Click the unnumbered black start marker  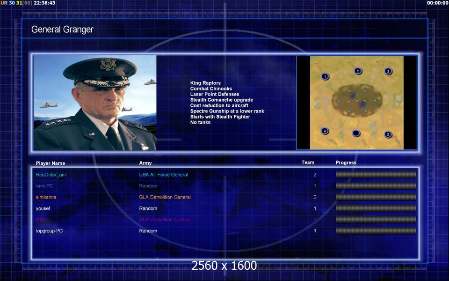pos(356,133)
